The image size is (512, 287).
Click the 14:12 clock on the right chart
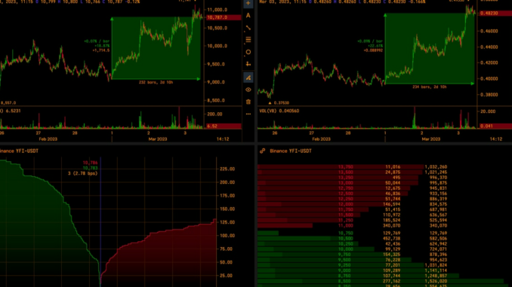pos(496,139)
